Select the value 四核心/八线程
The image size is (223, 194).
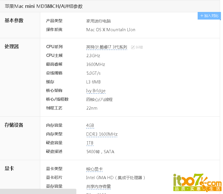coord(99,99)
